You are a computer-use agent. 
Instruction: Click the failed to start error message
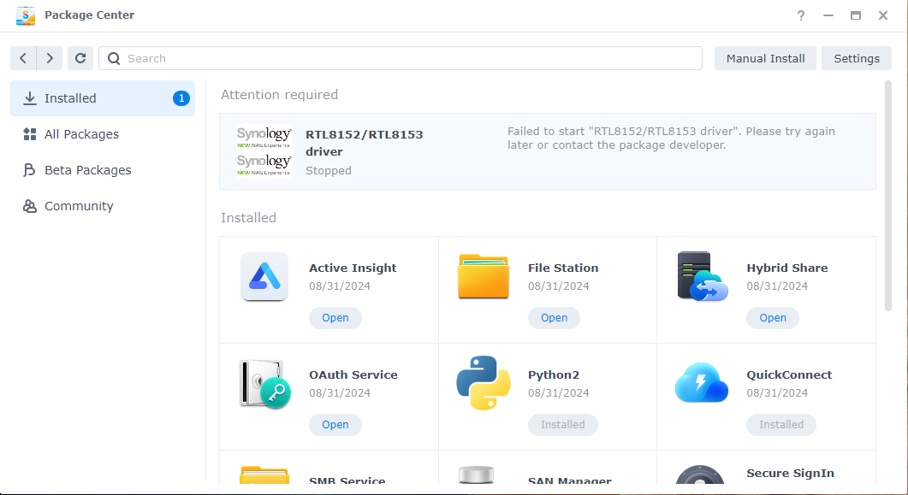coord(671,138)
